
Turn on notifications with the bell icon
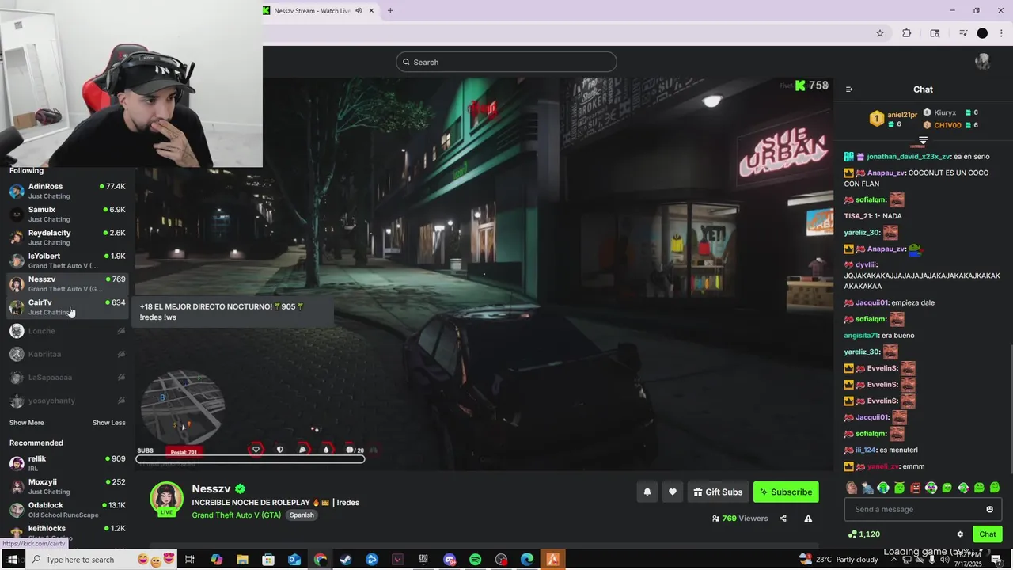647,492
